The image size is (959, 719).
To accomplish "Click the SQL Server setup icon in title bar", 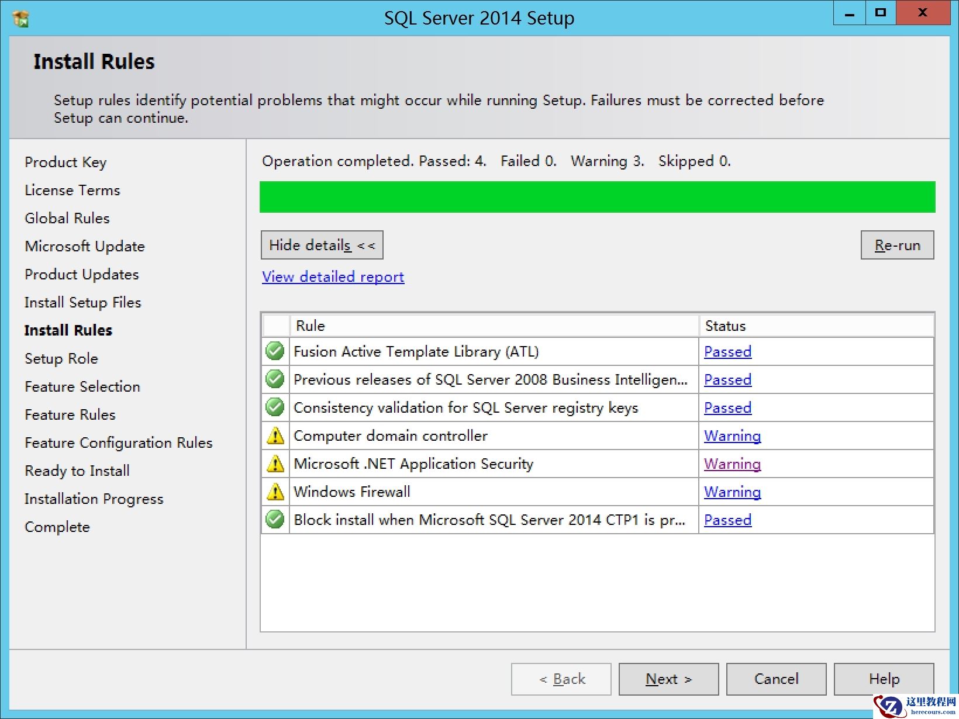I will (19, 18).
